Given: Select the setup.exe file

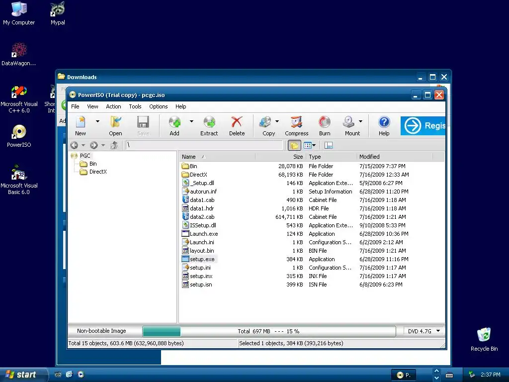Looking at the screenshot, I should click(x=202, y=259).
